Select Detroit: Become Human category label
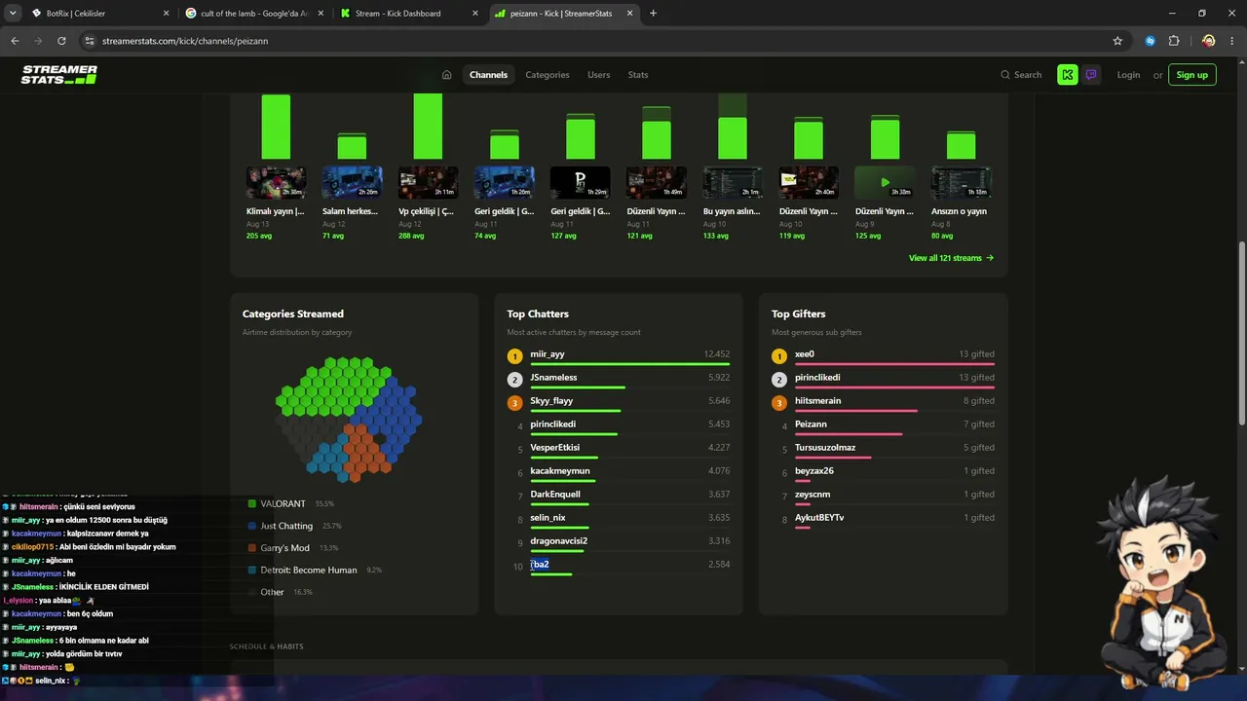This screenshot has width=1247, height=701. pyautogui.click(x=309, y=571)
